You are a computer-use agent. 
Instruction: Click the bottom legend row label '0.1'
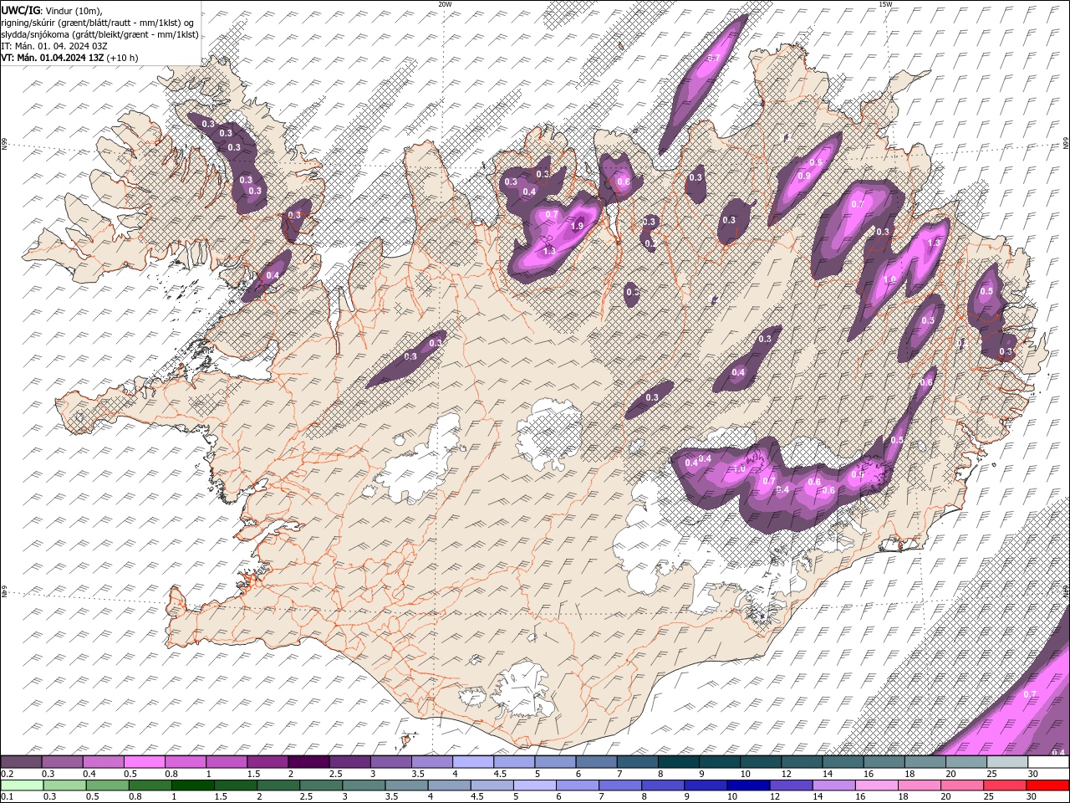click(x=6, y=796)
